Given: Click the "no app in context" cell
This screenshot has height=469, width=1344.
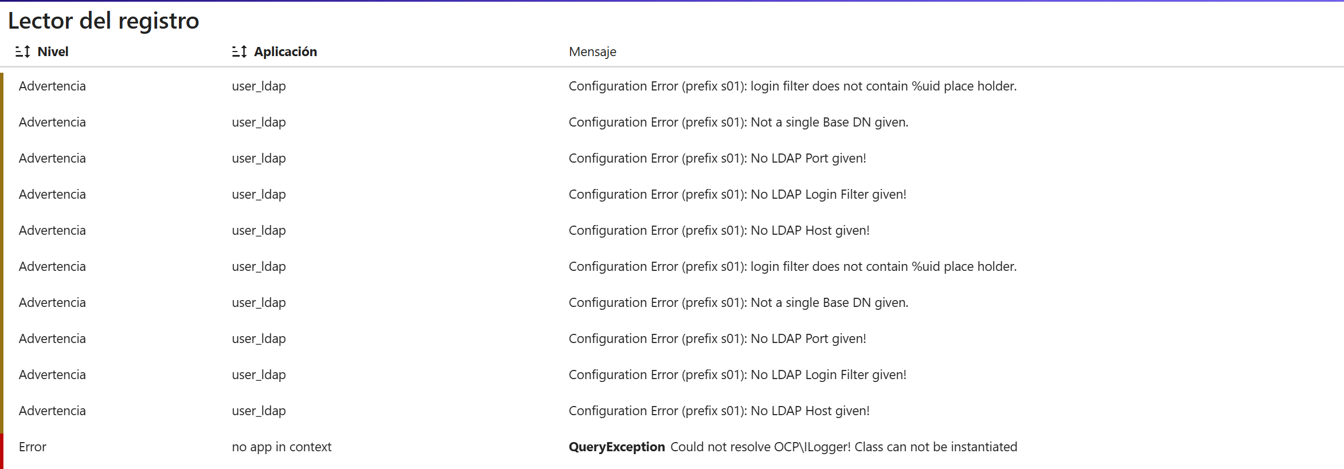Looking at the screenshot, I should coord(282,447).
